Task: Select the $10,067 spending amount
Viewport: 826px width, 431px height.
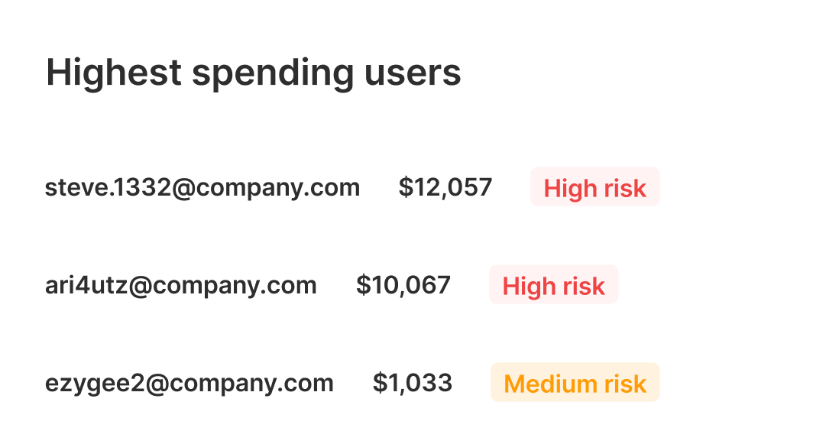Action: click(x=403, y=285)
